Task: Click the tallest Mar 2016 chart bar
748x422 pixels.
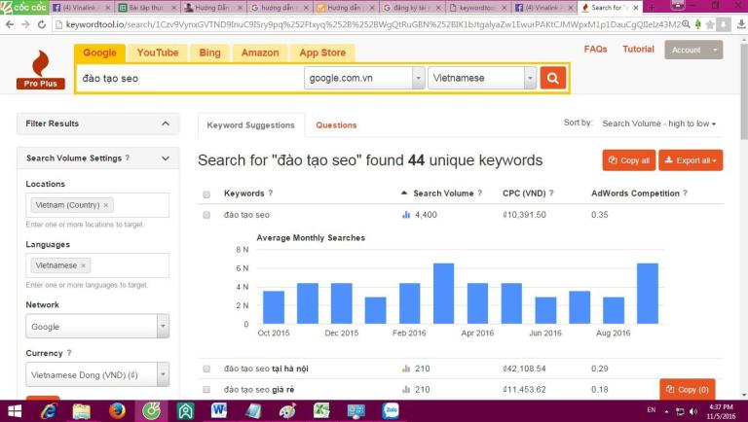Action: click(x=444, y=294)
